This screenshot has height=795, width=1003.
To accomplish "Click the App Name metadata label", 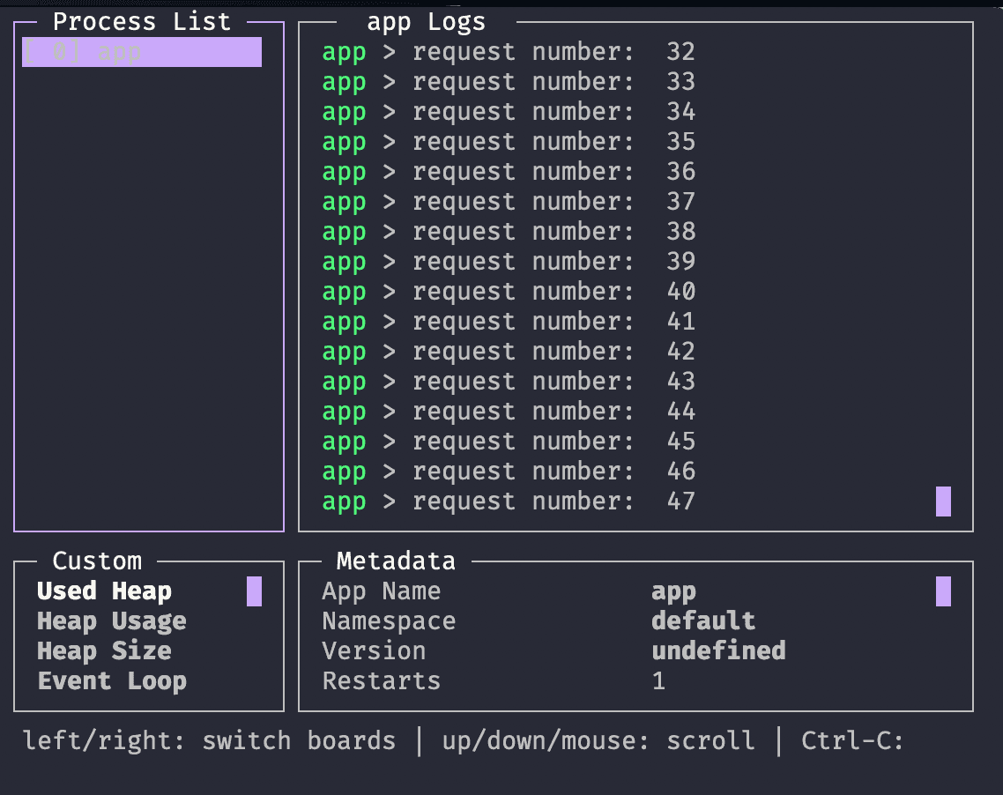I will 382,591.
